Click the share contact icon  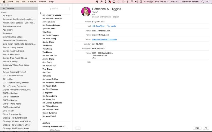tap(206, 128)
